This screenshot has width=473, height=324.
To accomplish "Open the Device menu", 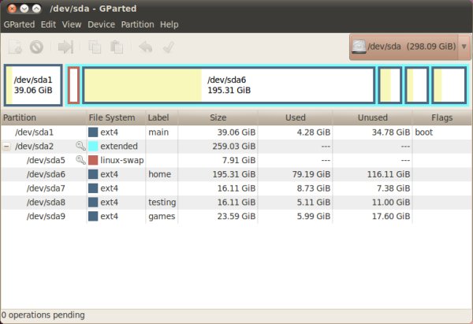I will [x=101, y=24].
